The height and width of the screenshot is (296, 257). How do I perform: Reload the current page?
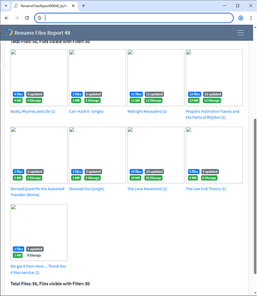click(x=27, y=18)
